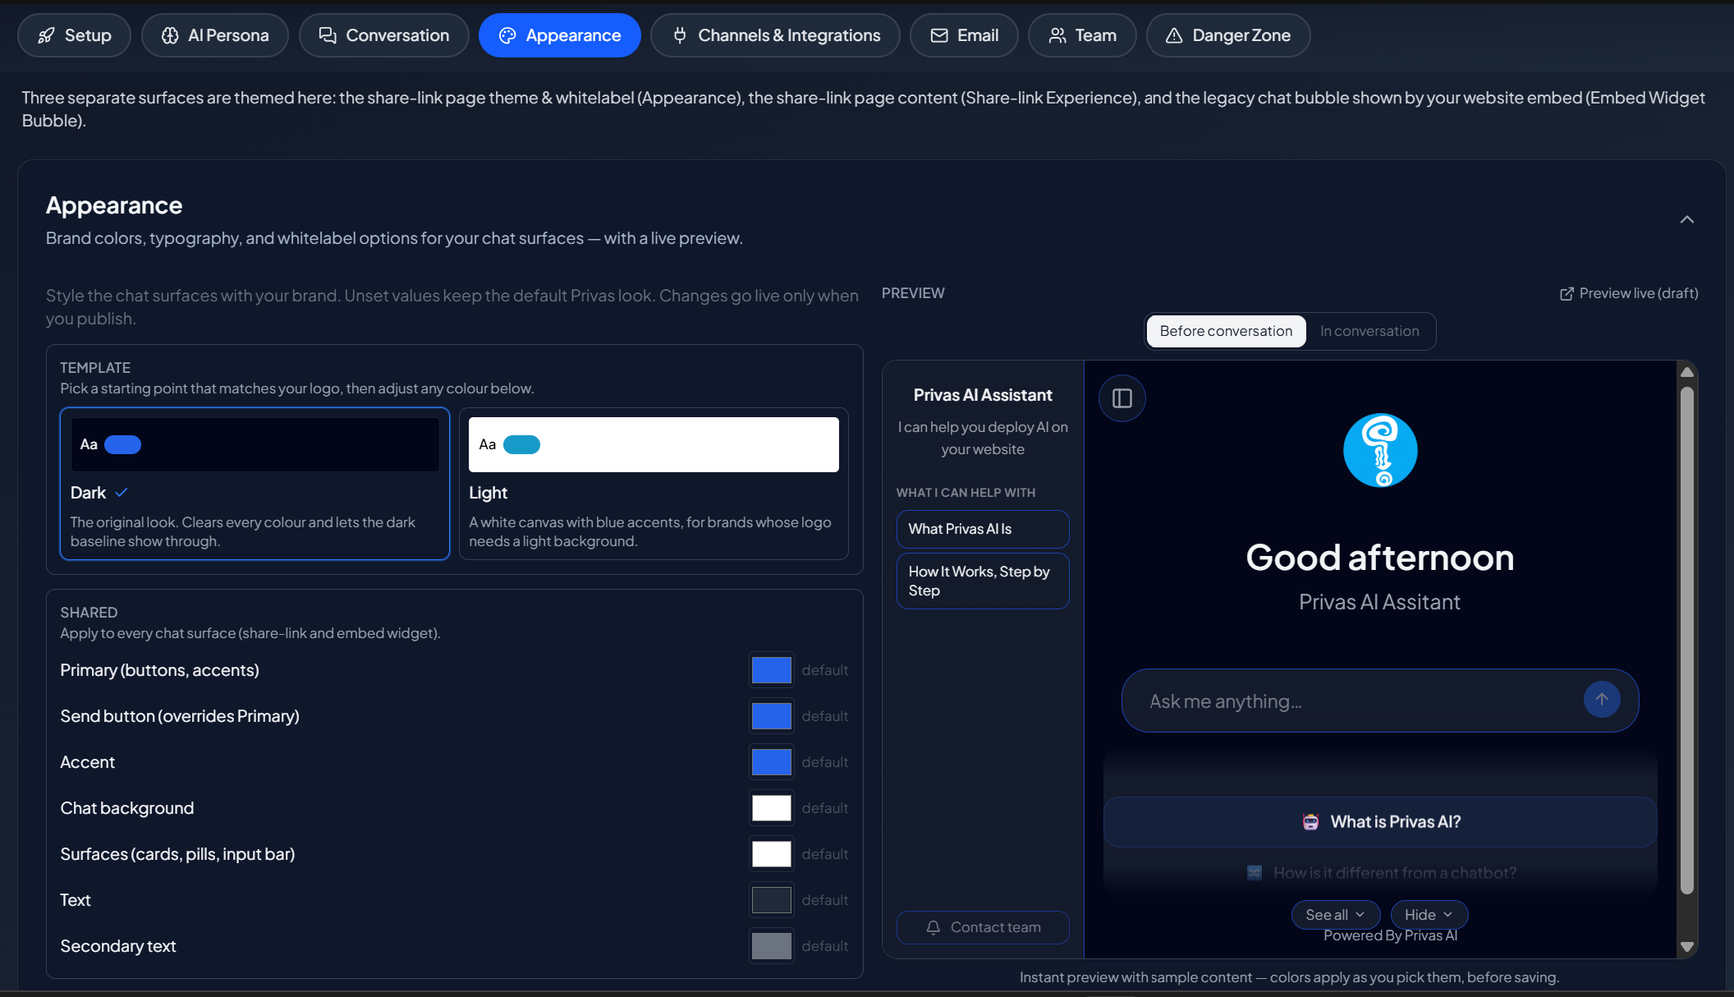
Task: Go to the Conversation tab
Action: pyautogui.click(x=384, y=35)
